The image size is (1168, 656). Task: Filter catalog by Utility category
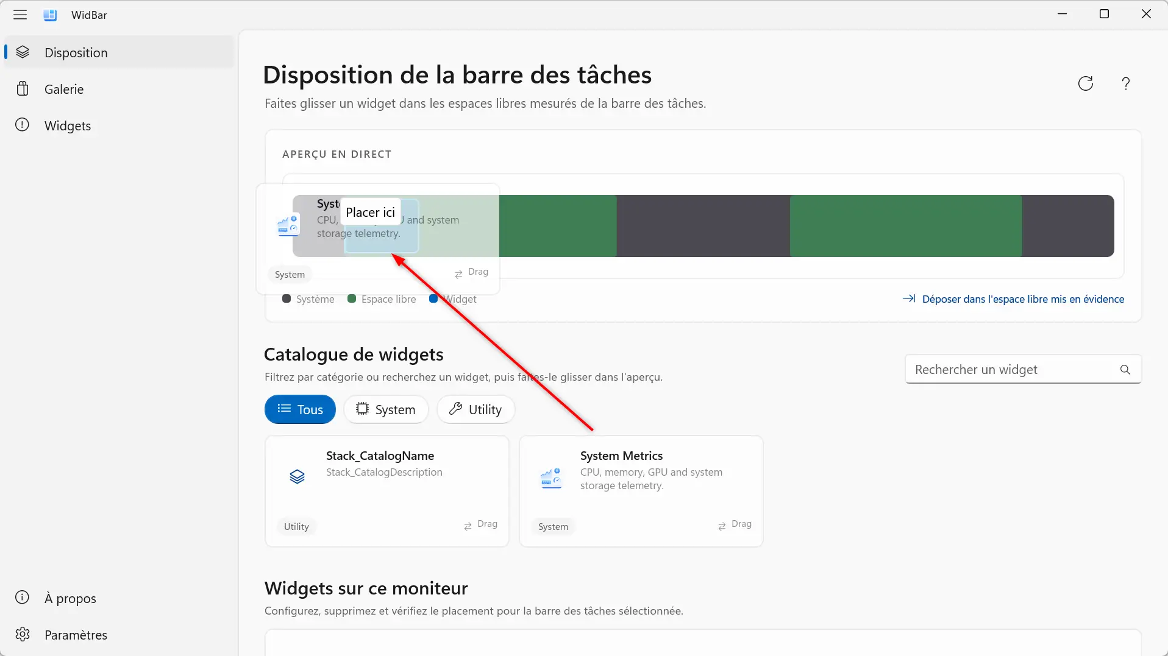pos(476,409)
